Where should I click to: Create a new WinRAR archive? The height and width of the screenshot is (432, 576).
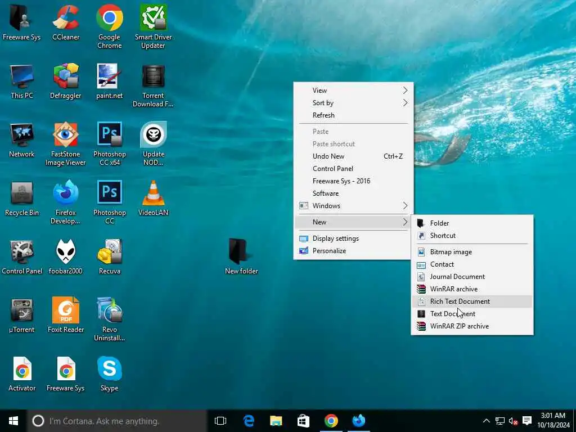(472, 289)
